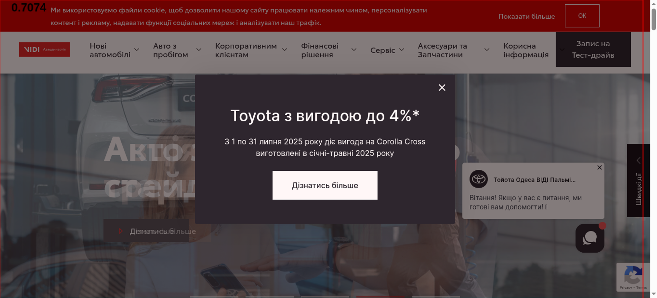The width and height of the screenshot is (657, 298).
Task: Click the Toyota logo in chat greeting
Action: (x=478, y=179)
